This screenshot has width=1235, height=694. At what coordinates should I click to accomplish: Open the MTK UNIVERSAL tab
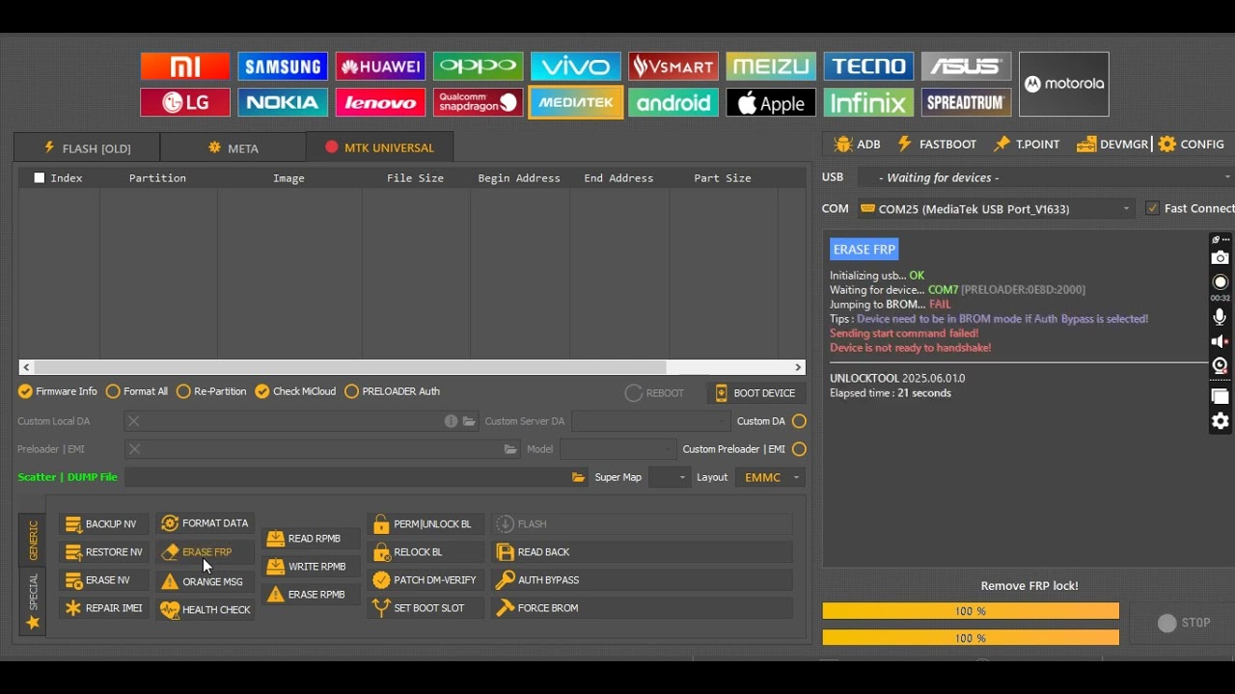380,147
